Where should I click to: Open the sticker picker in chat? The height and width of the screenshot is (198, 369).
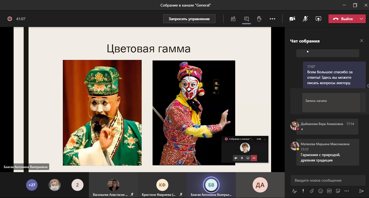coord(338,191)
